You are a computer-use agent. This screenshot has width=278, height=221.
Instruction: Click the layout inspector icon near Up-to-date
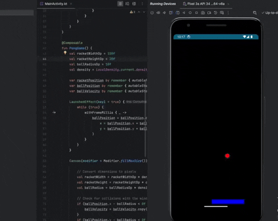tap(255, 13)
